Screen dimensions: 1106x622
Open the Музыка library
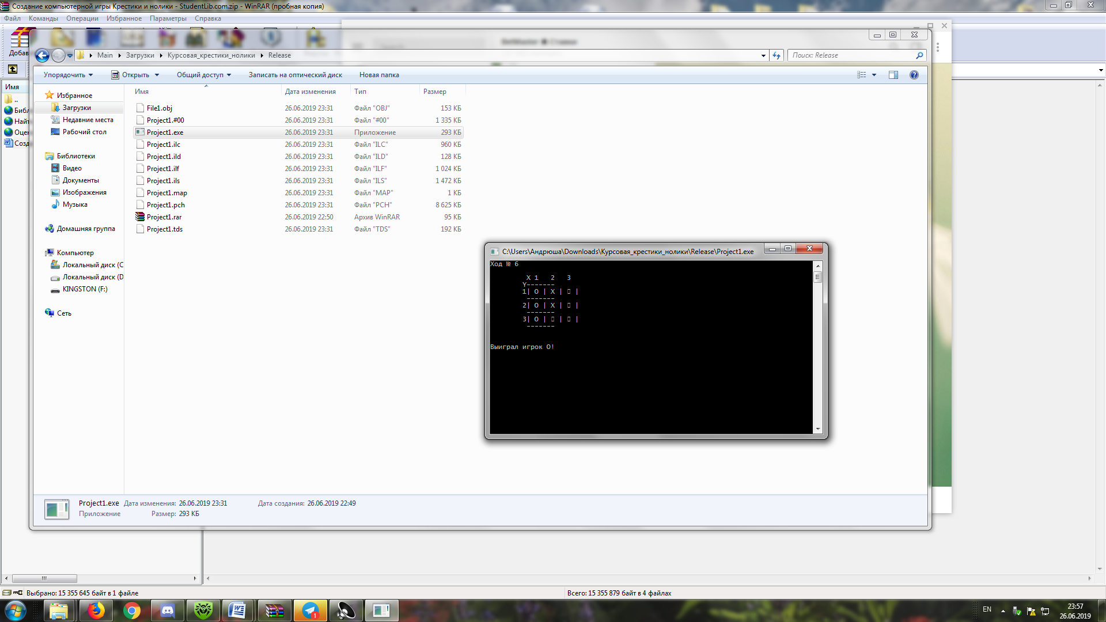tap(75, 204)
